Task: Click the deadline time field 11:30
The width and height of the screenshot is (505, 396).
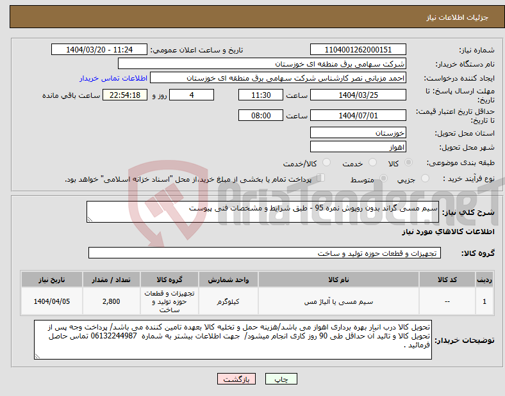Action: click(261, 95)
